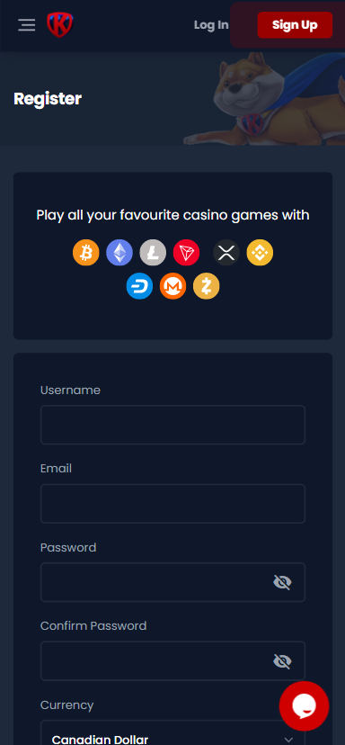Select the Bitcoin coin icon

click(86, 252)
